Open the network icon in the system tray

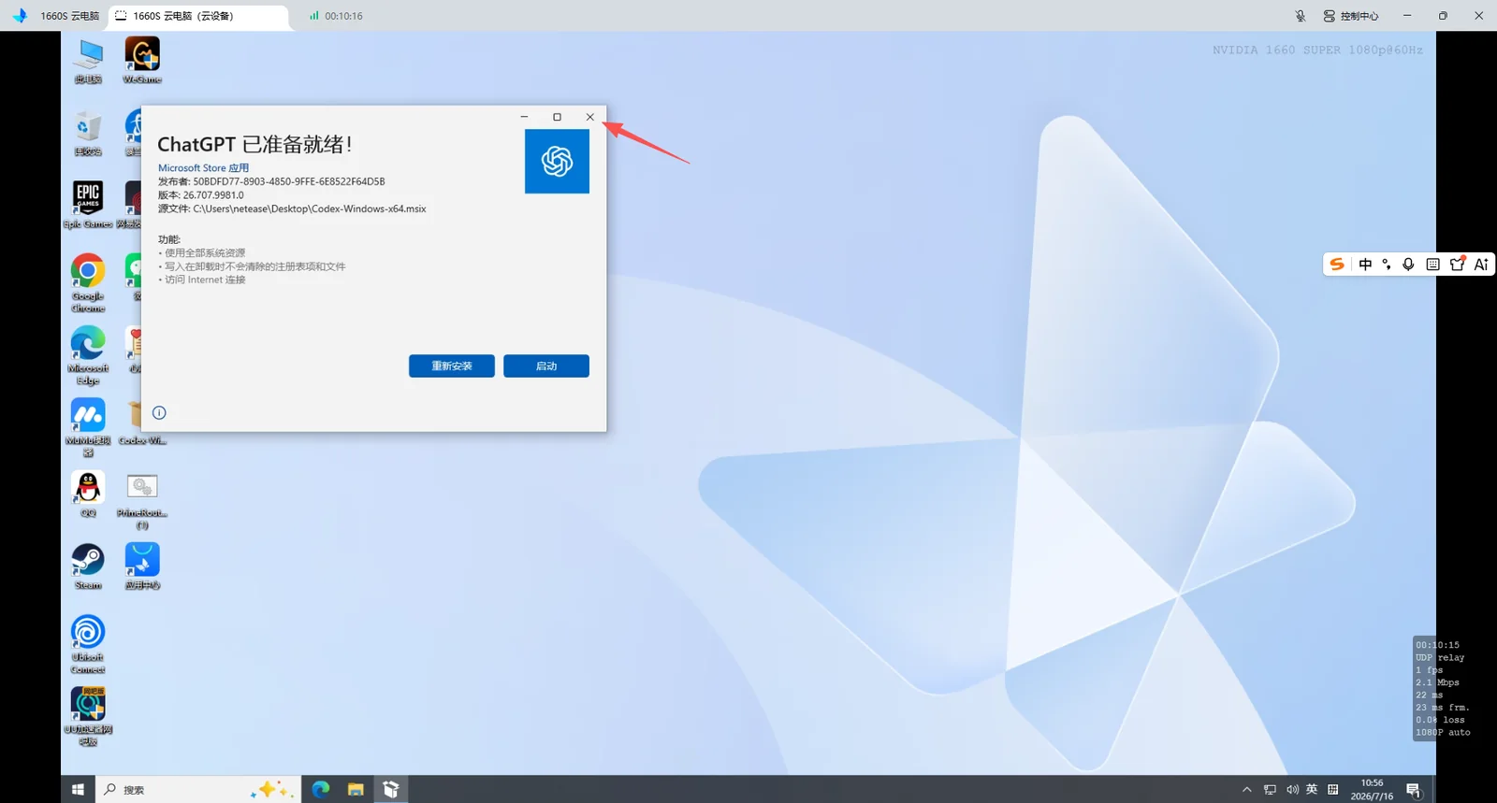[x=1270, y=790]
